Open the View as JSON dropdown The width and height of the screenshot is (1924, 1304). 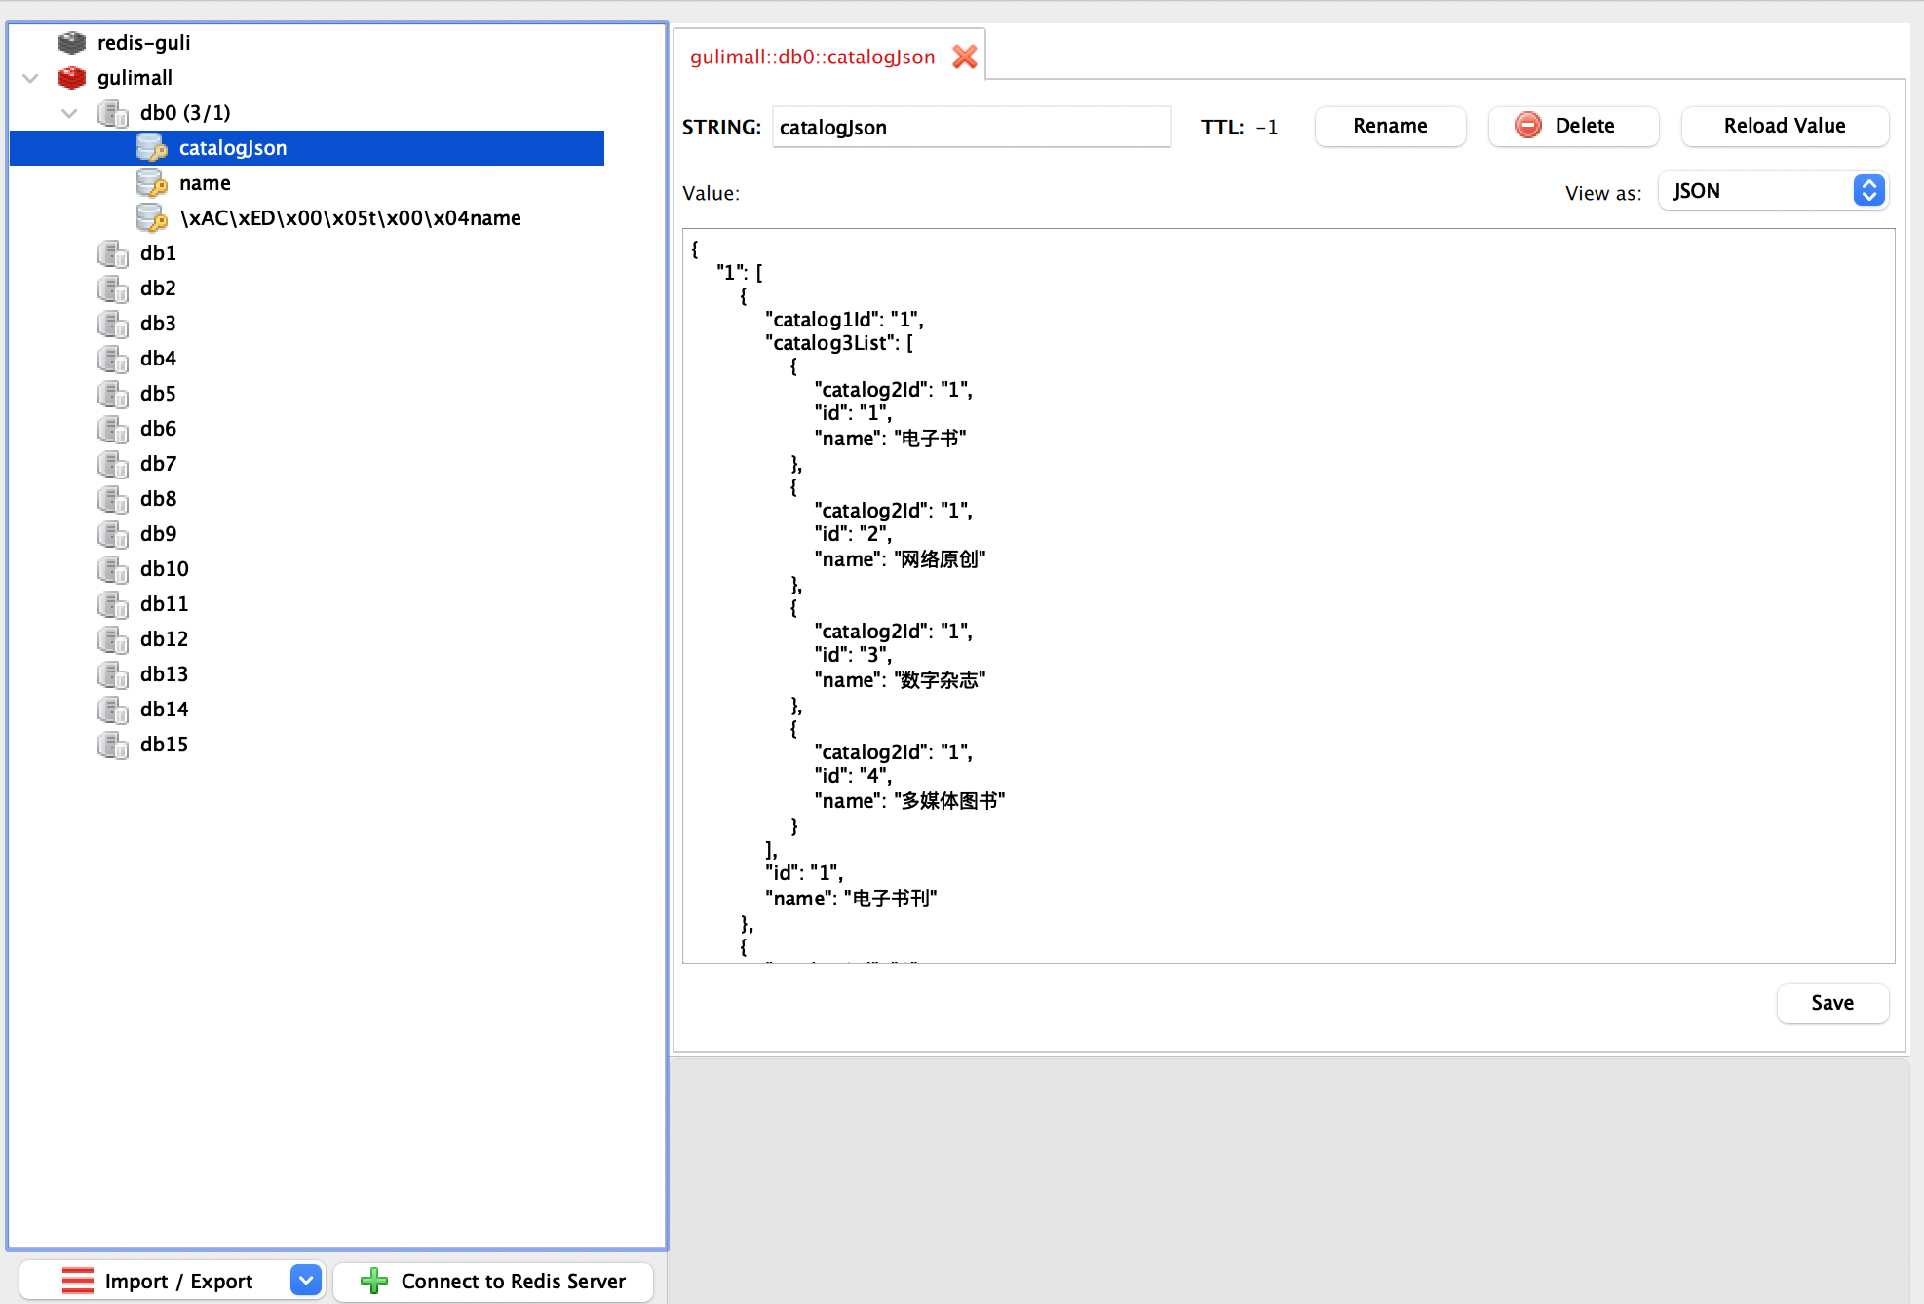click(x=1773, y=191)
